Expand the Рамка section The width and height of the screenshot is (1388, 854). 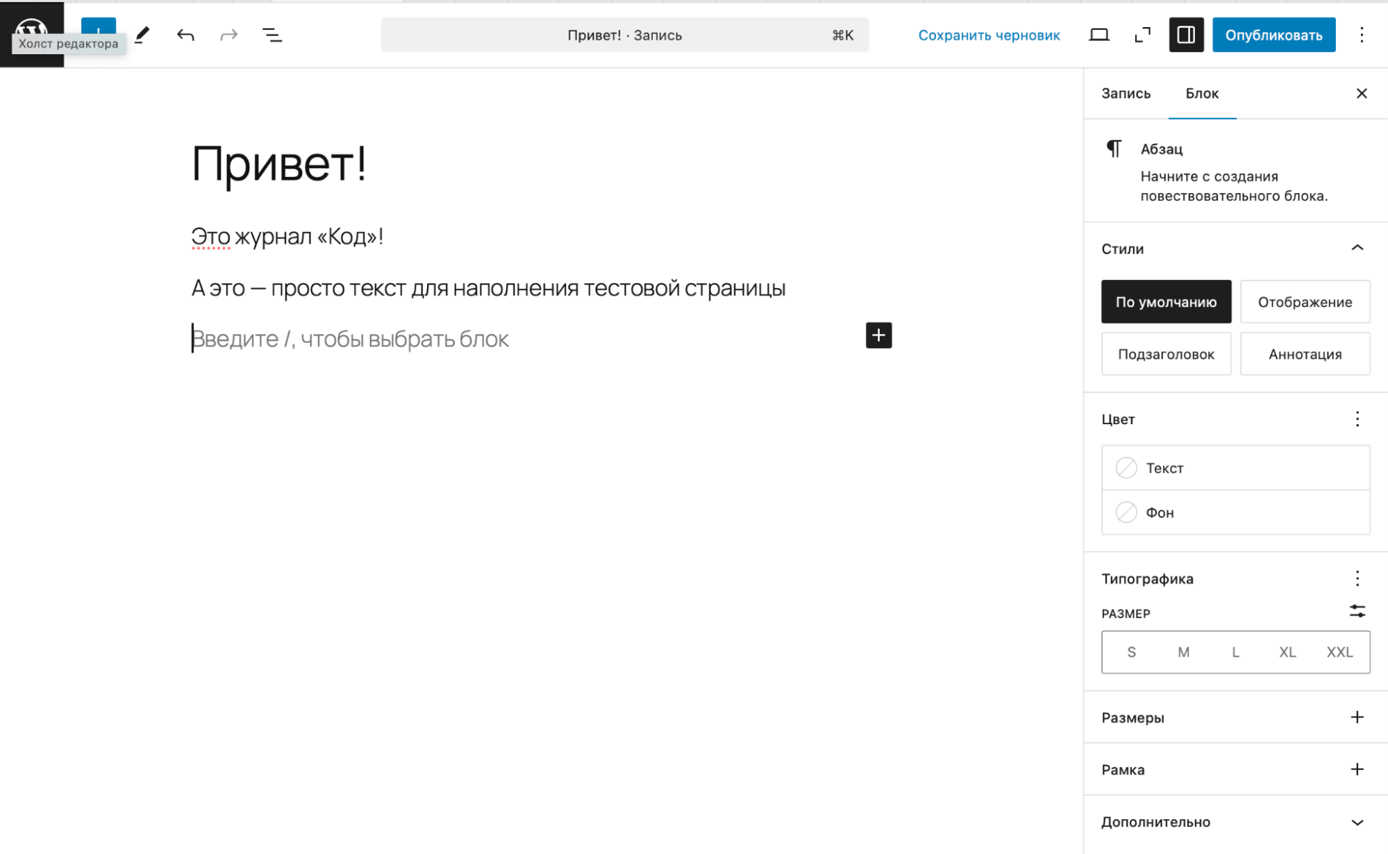(x=1357, y=769)
